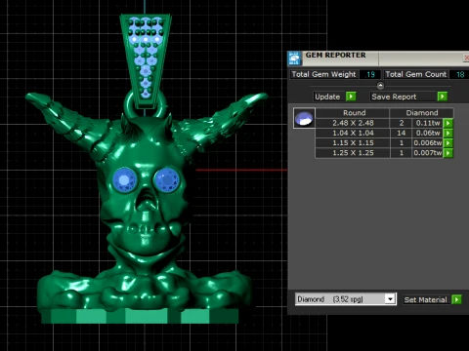Click the 0.06tw weight cell
469x351 pixels.
(428, 133)
